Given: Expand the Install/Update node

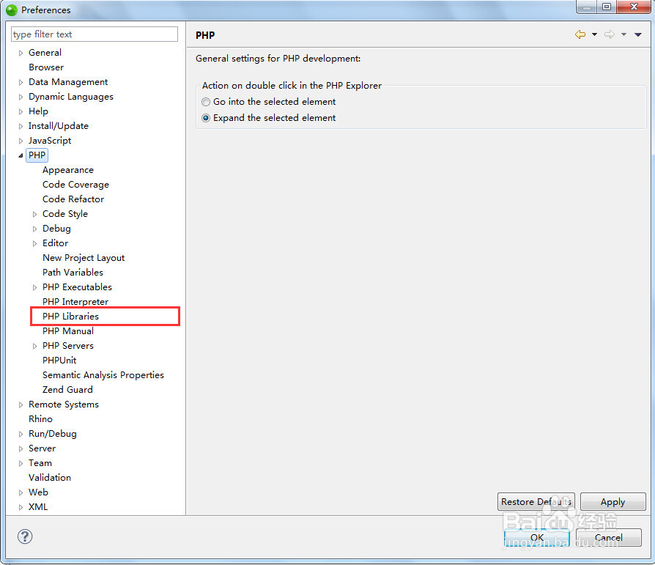Looking at the screenshot, I should (21, 126).
